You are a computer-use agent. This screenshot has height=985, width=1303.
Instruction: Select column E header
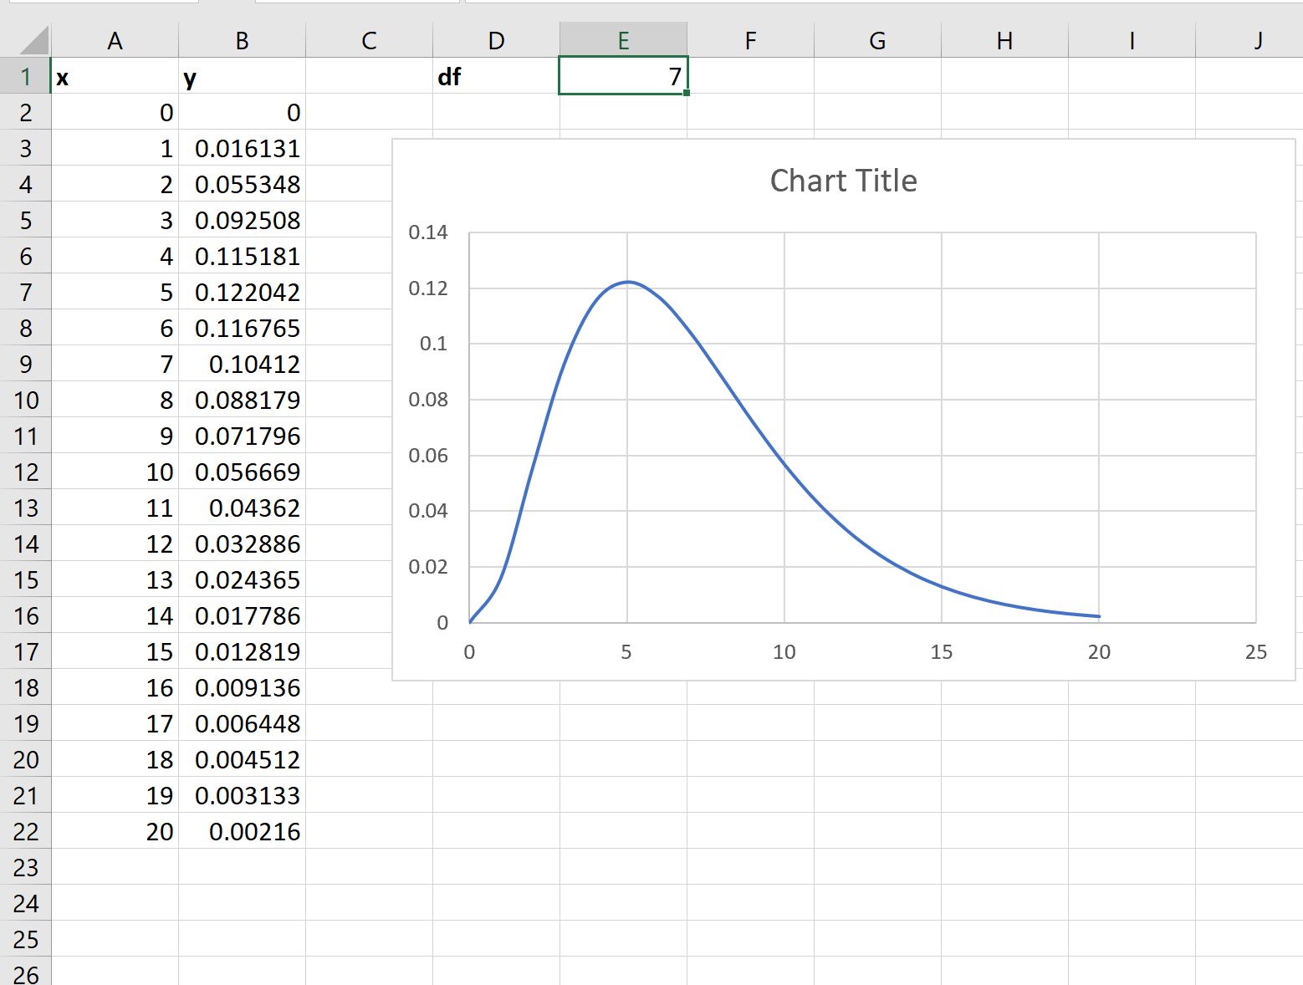click(x=624, y=40)
